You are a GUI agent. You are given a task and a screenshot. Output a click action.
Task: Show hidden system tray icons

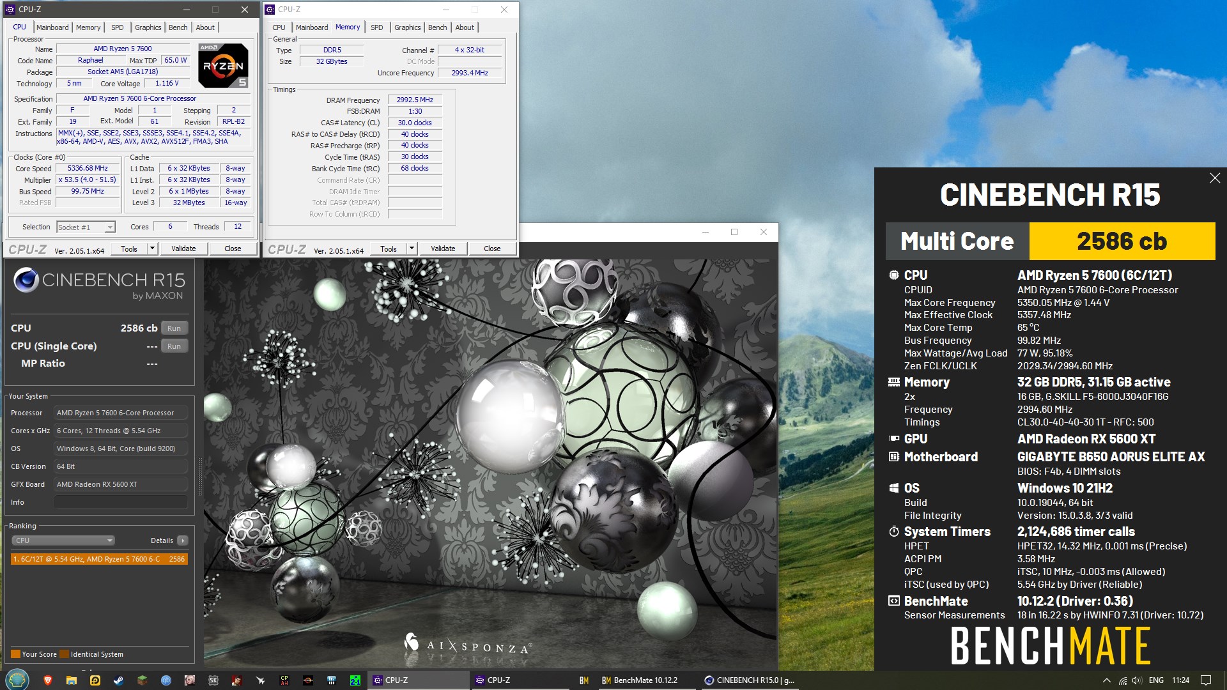tap(1107, 680)
